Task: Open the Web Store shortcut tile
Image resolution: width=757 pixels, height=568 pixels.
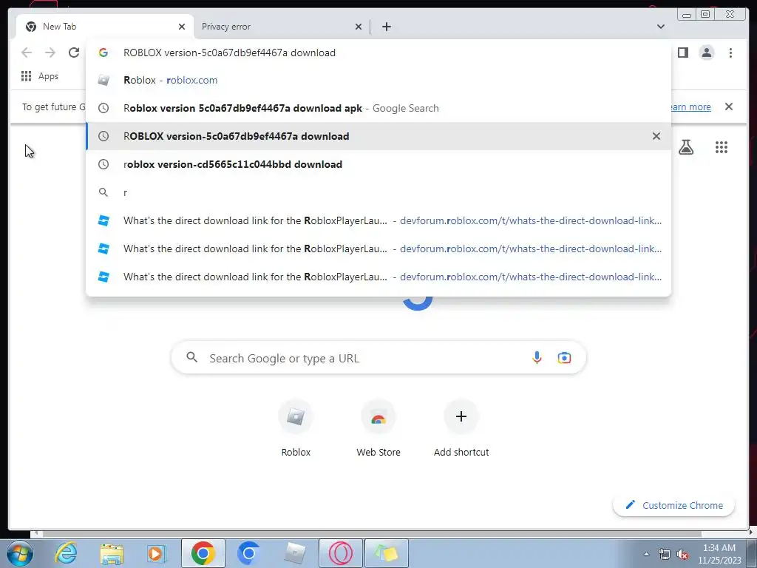Action: [378, 428]
